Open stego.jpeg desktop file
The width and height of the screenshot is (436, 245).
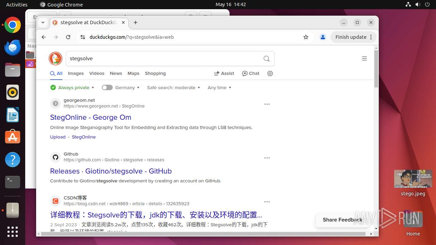click(413, 183)
